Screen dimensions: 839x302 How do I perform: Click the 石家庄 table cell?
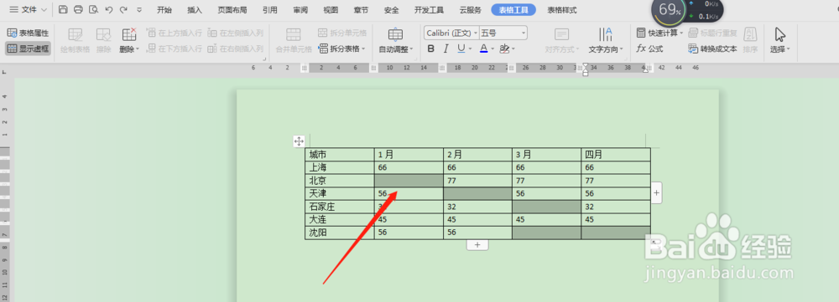(339, 207)
